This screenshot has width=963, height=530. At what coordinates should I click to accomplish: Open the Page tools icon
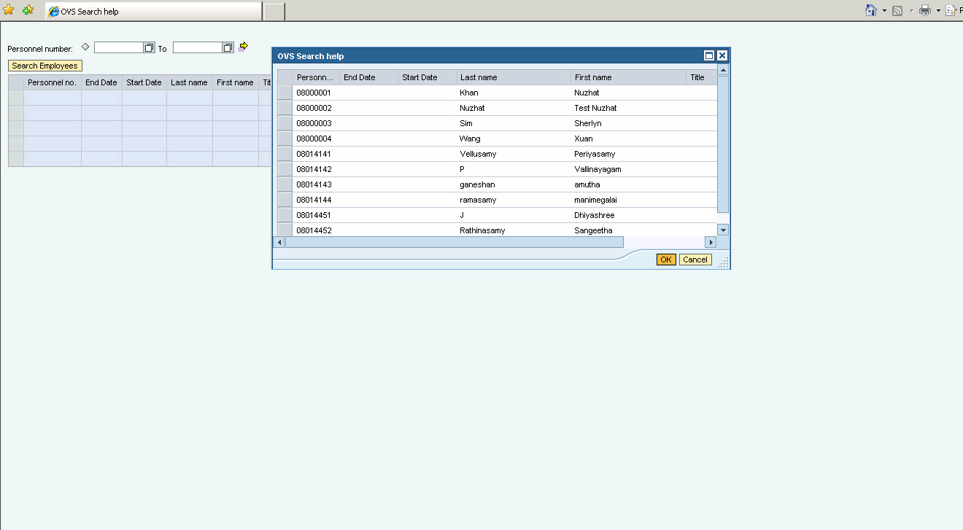952,10
